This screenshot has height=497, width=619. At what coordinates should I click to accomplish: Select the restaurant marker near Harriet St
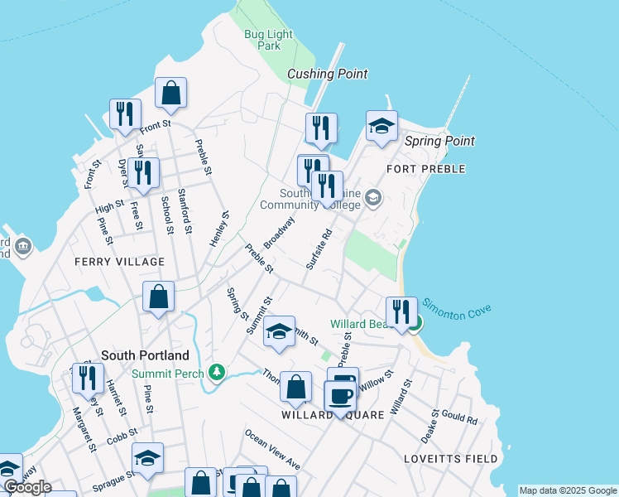coord(88,379)
